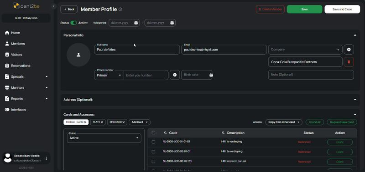Open the Primair phone type dropdown

(109, 75)
